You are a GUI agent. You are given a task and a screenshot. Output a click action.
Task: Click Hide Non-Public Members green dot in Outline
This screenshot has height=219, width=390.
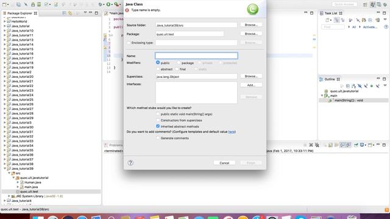pyautogui.click(x=372, y=86)
